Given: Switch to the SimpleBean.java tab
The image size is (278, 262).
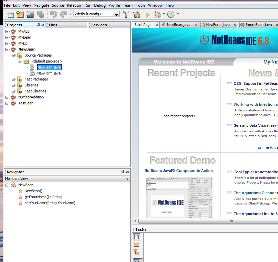Looking at the screenshot, I should click(260, 24).
